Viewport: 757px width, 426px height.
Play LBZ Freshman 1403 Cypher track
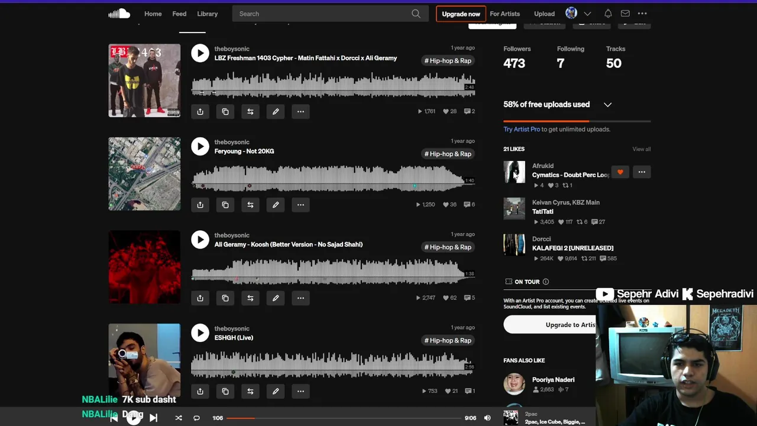tap(200, 53)
